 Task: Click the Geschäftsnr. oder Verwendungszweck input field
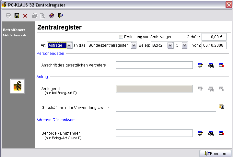(x=166, y=107)
